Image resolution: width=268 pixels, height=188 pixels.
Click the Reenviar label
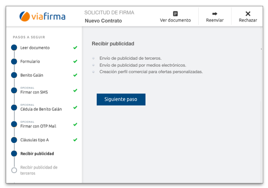click(215, 20)
